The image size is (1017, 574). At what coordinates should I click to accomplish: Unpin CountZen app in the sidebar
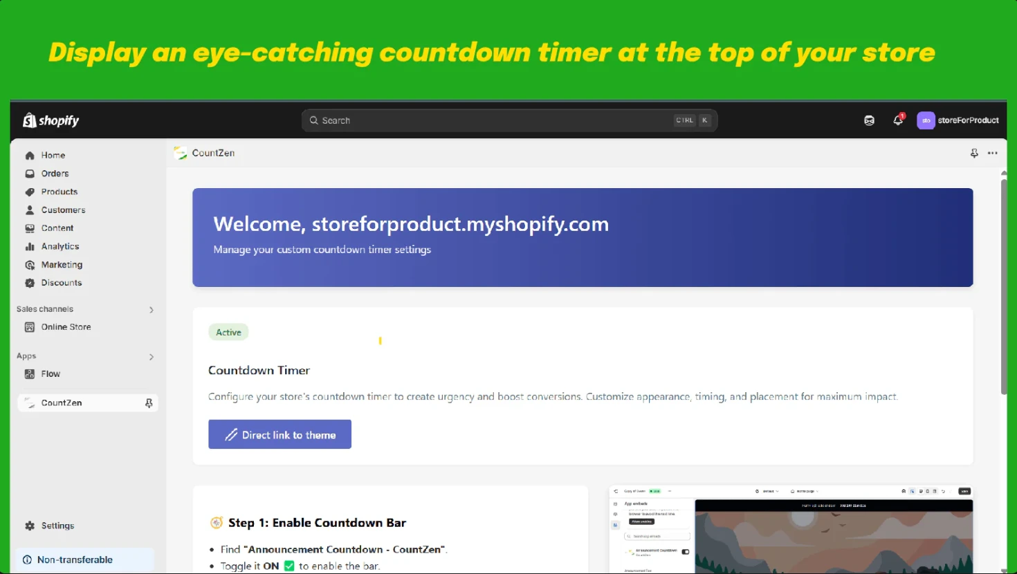(149, 403)
